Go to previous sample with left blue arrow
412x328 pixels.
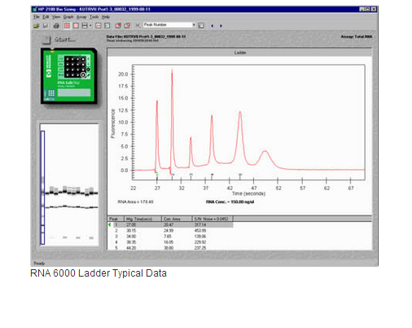[x=213, y=26]
